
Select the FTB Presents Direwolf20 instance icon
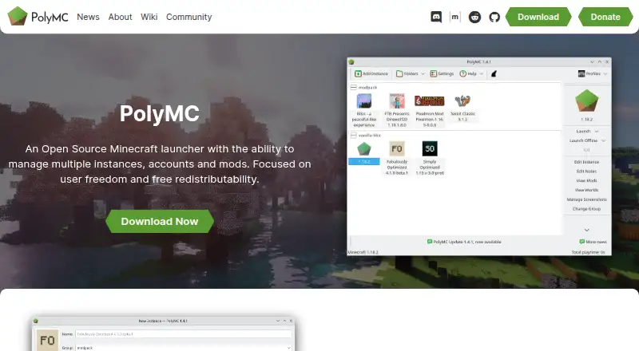pyautogui.click(x=397, y=101)
